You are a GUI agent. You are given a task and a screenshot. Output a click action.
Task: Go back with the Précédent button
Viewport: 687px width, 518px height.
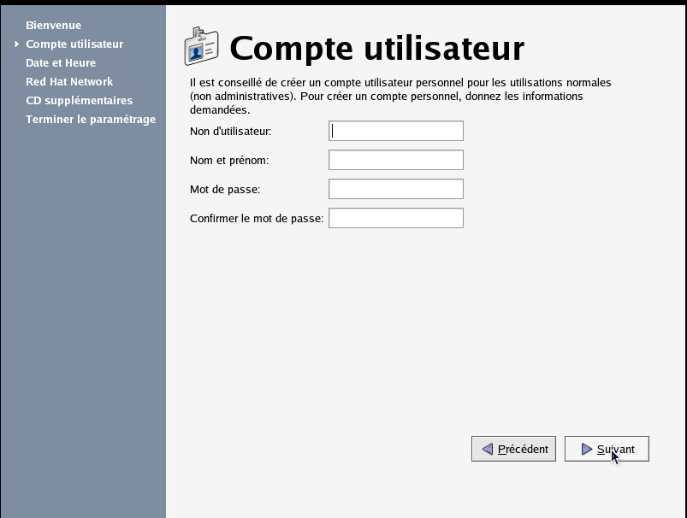pos(513,449)
